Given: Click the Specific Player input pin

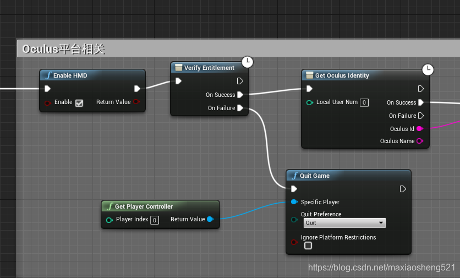Looking at the screenshot, I should tap(294, 202).
